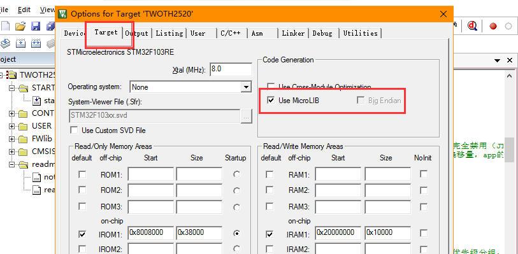
Task: Check the IRAM1 NoInit checkbox
Action: click(424, 233)
